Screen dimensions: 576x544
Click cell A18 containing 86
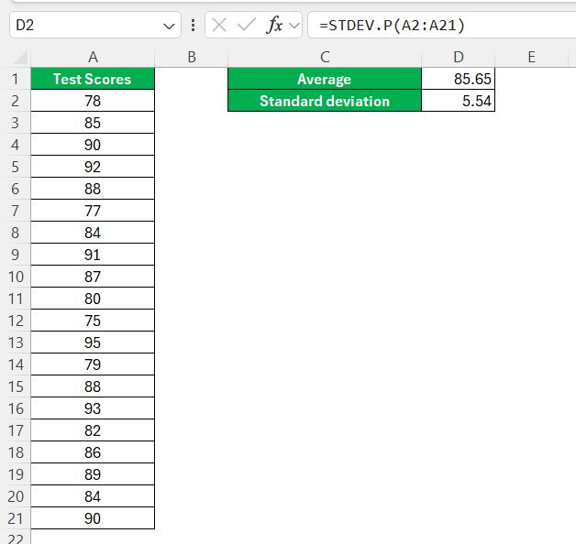pyautogui.click(x=93, y=452)
